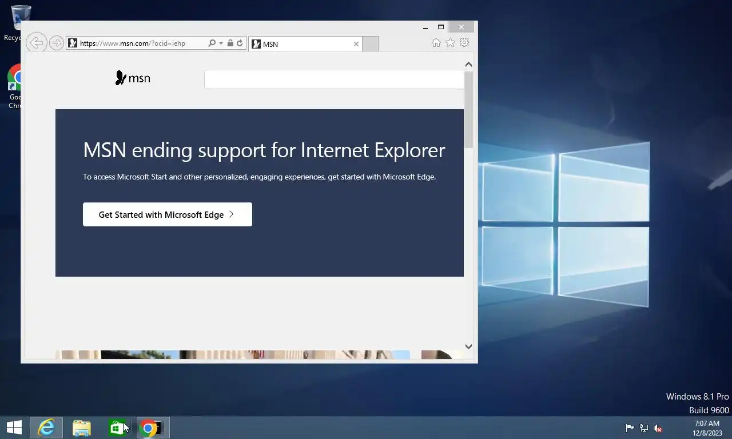The image size is (732, 439).
Task: Select the MSN browser tab
Action: pos(305,44)
